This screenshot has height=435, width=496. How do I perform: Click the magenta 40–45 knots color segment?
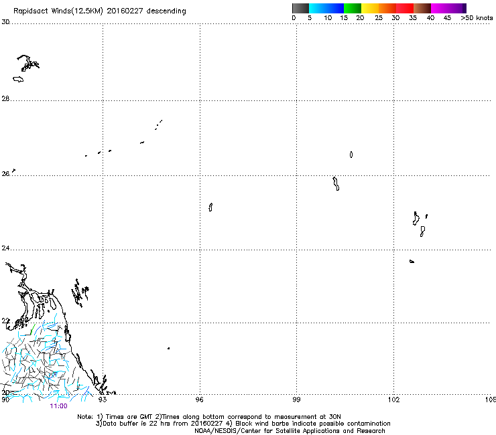coord(440,8)
